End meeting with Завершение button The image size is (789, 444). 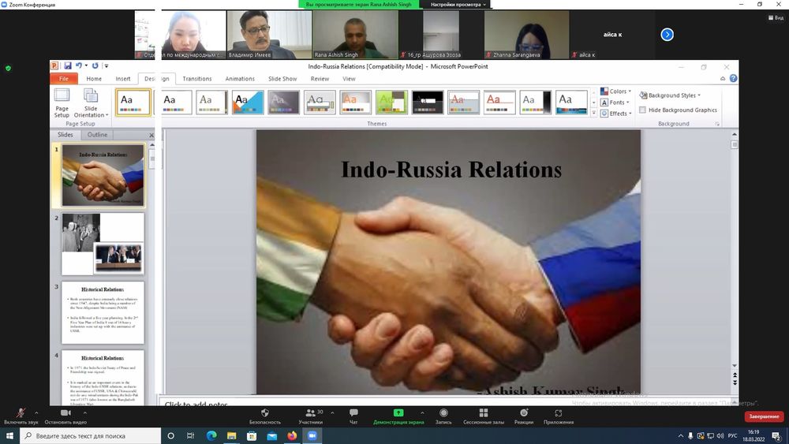(x=764, y=416)
